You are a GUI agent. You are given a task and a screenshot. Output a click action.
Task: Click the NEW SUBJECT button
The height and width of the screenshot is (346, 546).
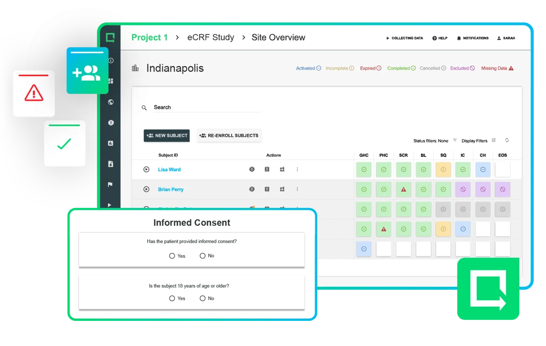point(166,136)
